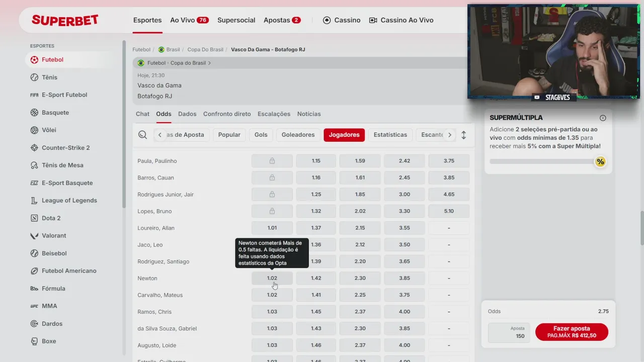Click the Tênis sport icon in sidebar

34,77
